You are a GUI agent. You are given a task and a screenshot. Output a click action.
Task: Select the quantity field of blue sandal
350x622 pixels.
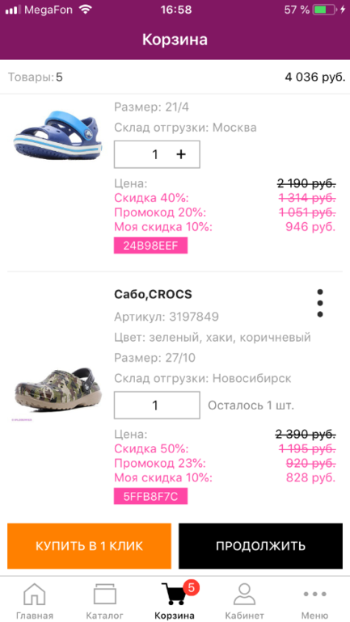pyautogui.click(x=157, y=154)
